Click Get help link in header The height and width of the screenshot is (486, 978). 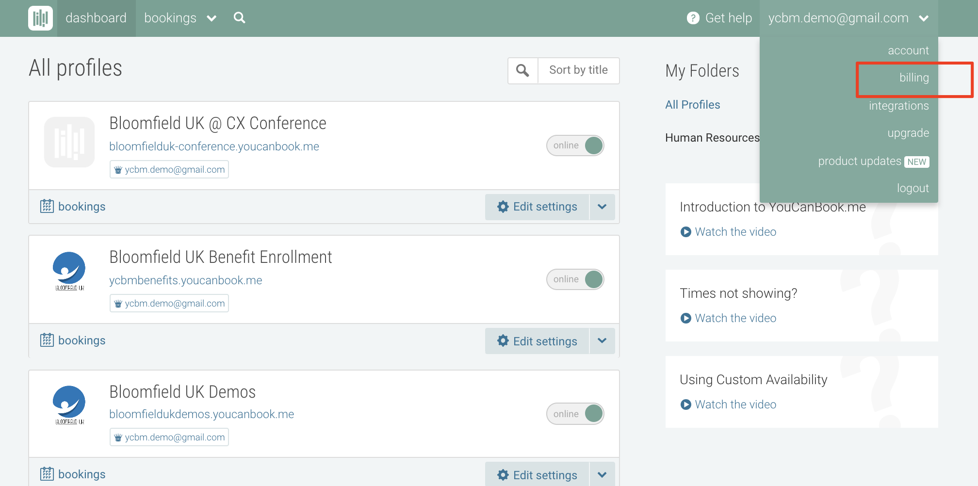pyautogui.click(x=728, y=18)
